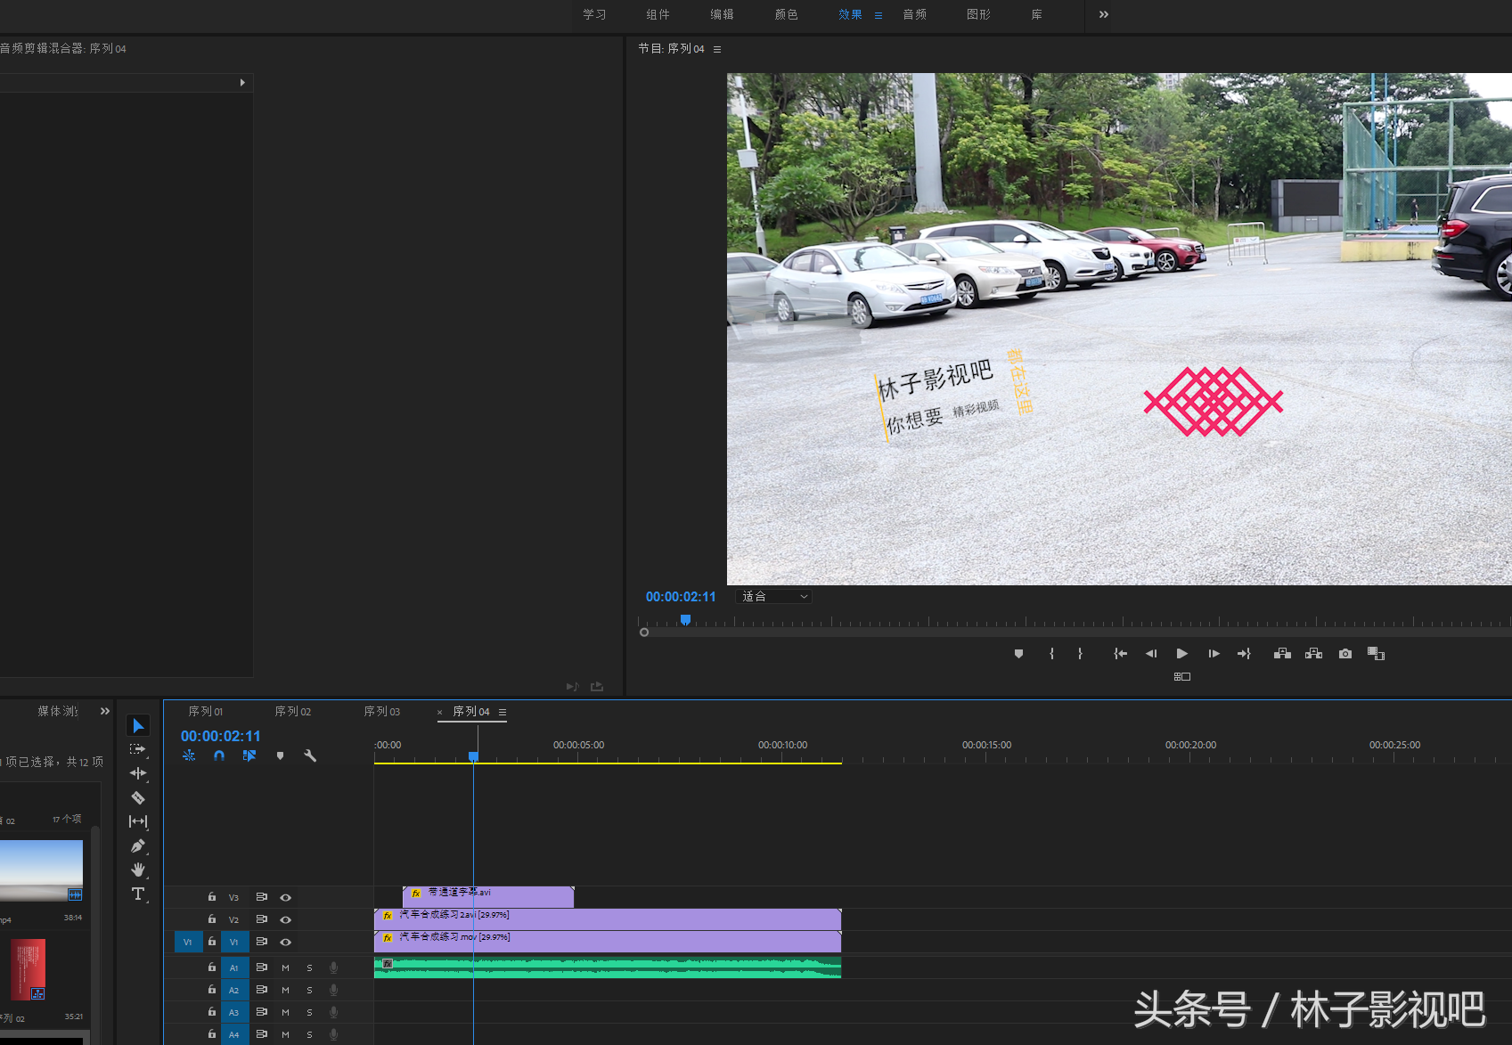This screenshot has width=1512, height=1045.
Task: Solo audio track A2
Action: tap(310, 990)
